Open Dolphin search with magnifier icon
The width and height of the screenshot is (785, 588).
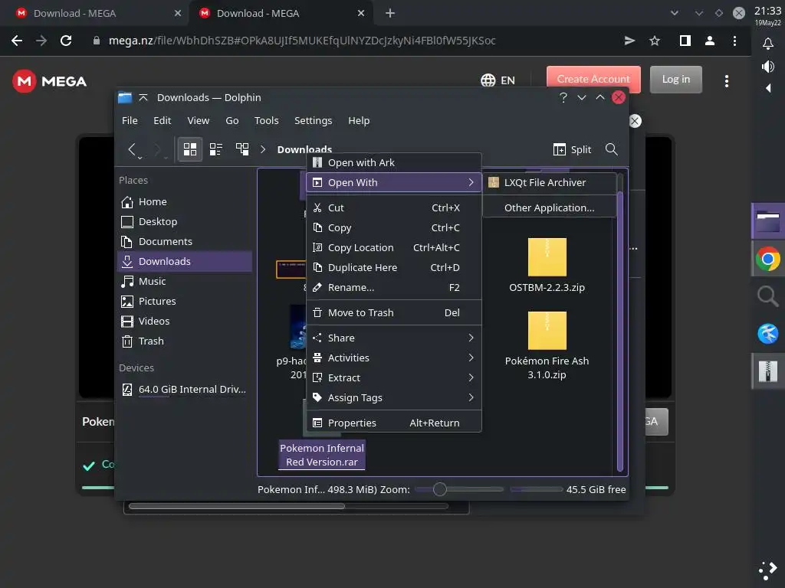click(x=611, y=149)
